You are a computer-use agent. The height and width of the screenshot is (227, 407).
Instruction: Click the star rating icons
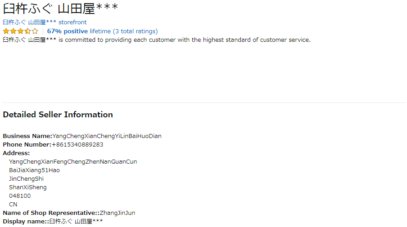[x=20, y=31]
